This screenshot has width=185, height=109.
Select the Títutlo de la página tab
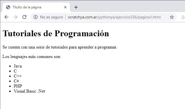point(36,7)
